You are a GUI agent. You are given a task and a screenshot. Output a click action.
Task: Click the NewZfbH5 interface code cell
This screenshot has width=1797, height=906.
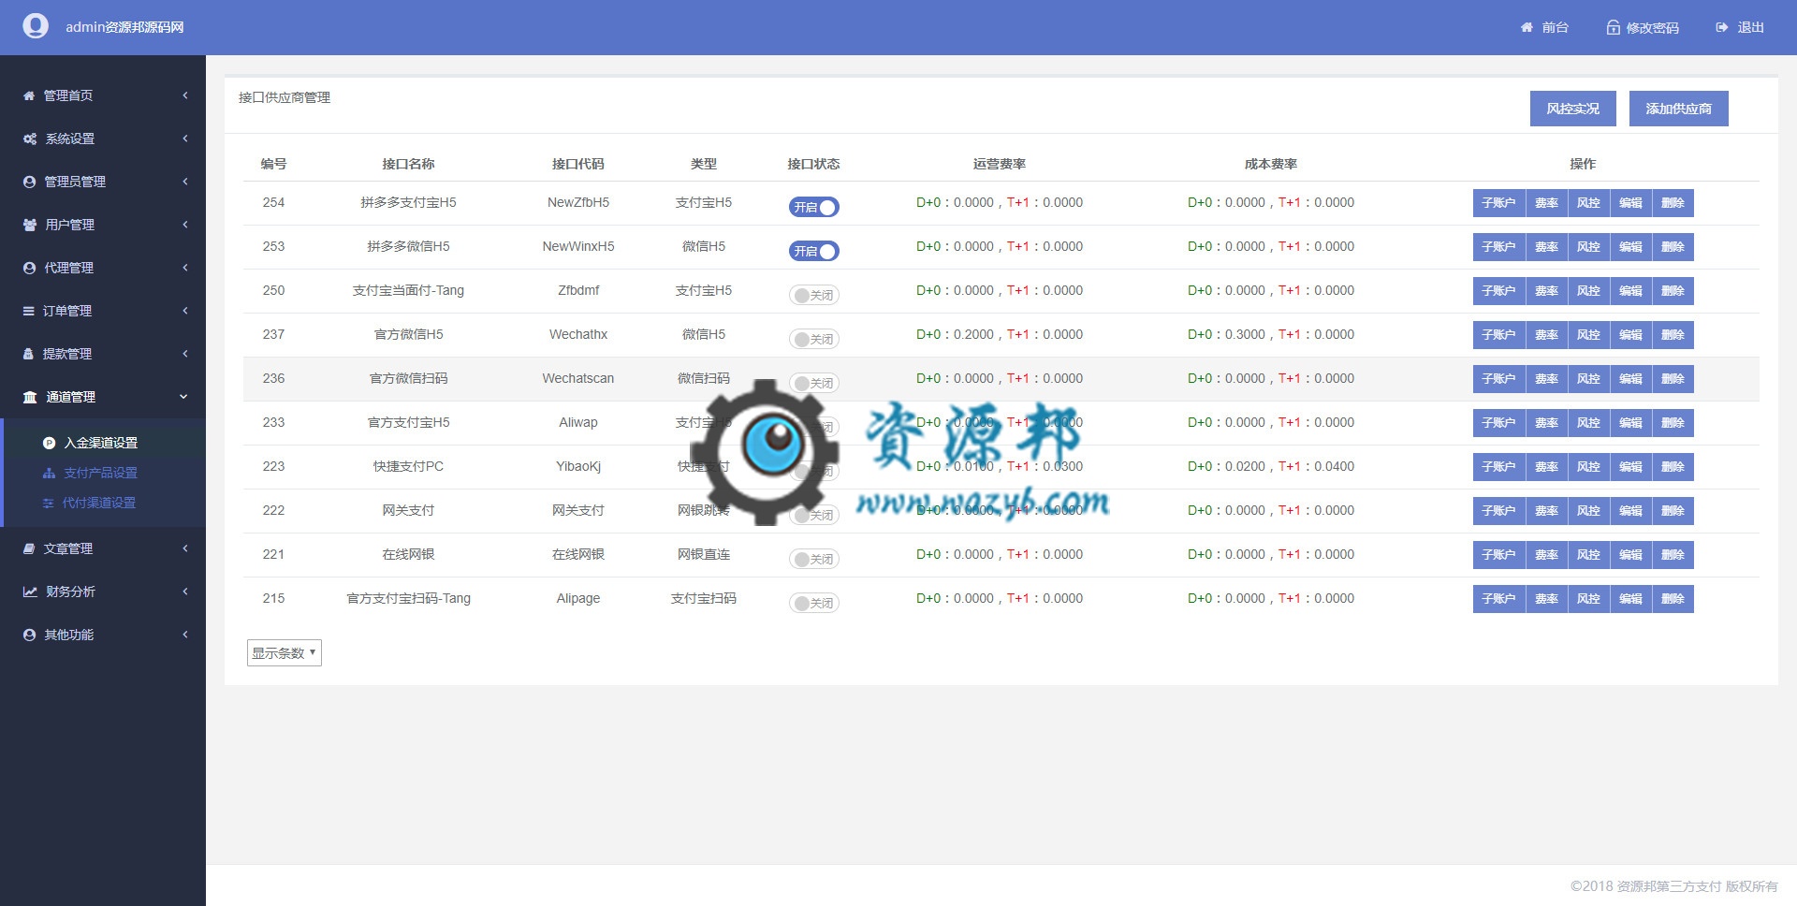tap(578, 202)
